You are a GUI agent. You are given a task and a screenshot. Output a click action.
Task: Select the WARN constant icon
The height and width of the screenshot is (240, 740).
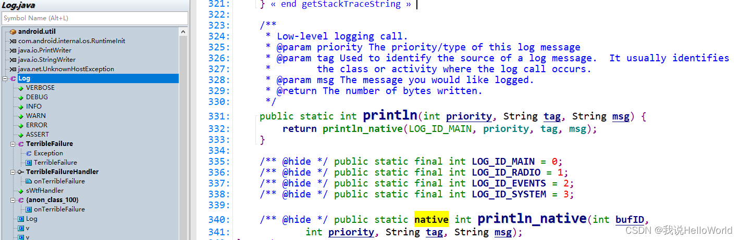(x=21, y=116)
